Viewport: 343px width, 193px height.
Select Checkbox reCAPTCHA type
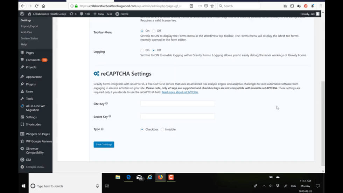pos(142,129)
